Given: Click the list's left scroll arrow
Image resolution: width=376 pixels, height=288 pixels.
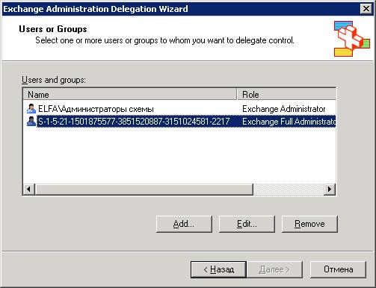Looking at the screenshot, I should (x=29, y=189).
